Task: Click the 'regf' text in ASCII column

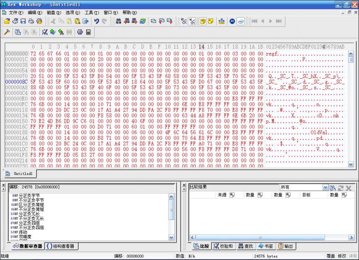Action: tap(272, 54)
